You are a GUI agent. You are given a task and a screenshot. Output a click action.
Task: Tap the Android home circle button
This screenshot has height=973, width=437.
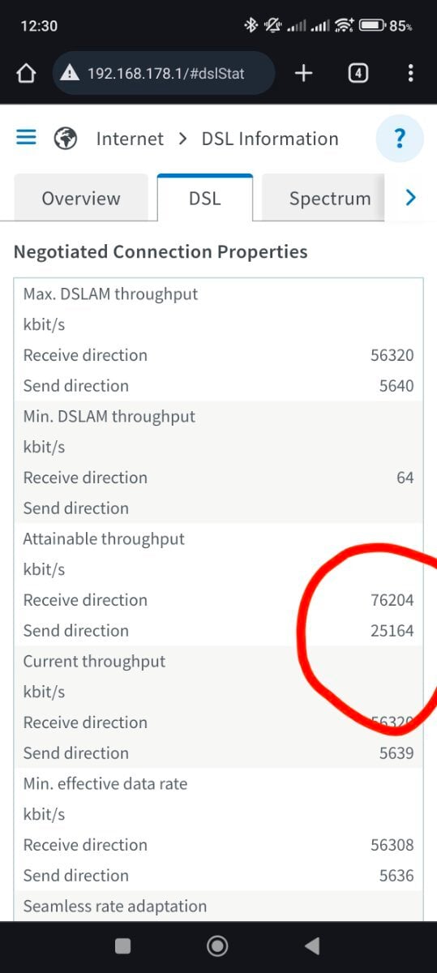tap(217, 945)
